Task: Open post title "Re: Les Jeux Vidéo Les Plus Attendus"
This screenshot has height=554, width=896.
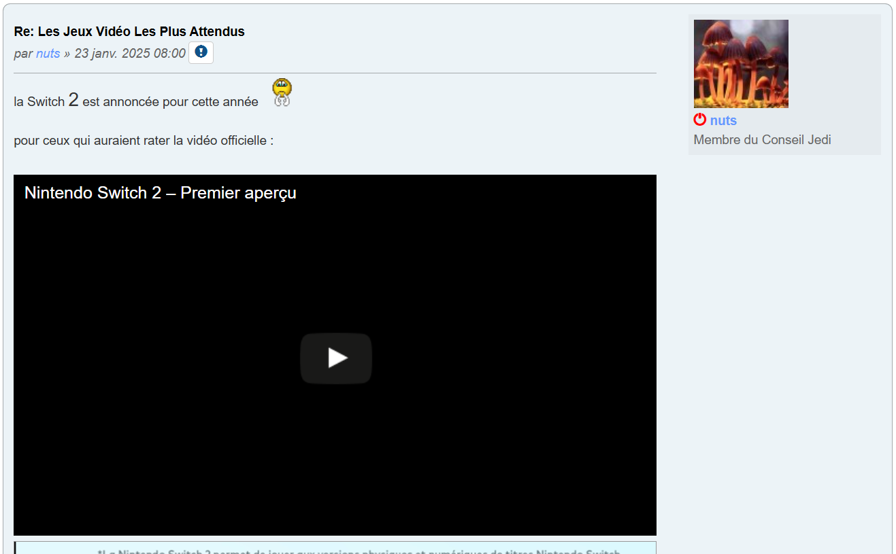Action: click(129, 31)
